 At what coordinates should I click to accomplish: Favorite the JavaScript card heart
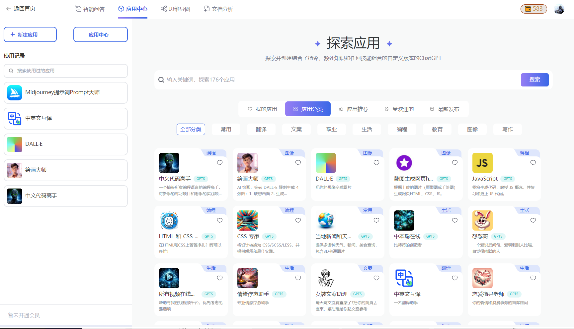[x=533, y=163]
